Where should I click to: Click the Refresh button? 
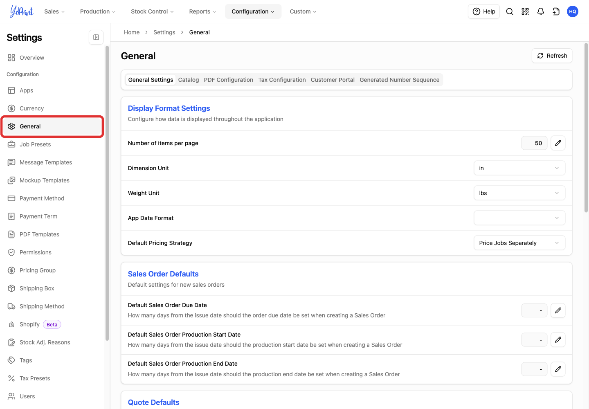click(552, 56)
